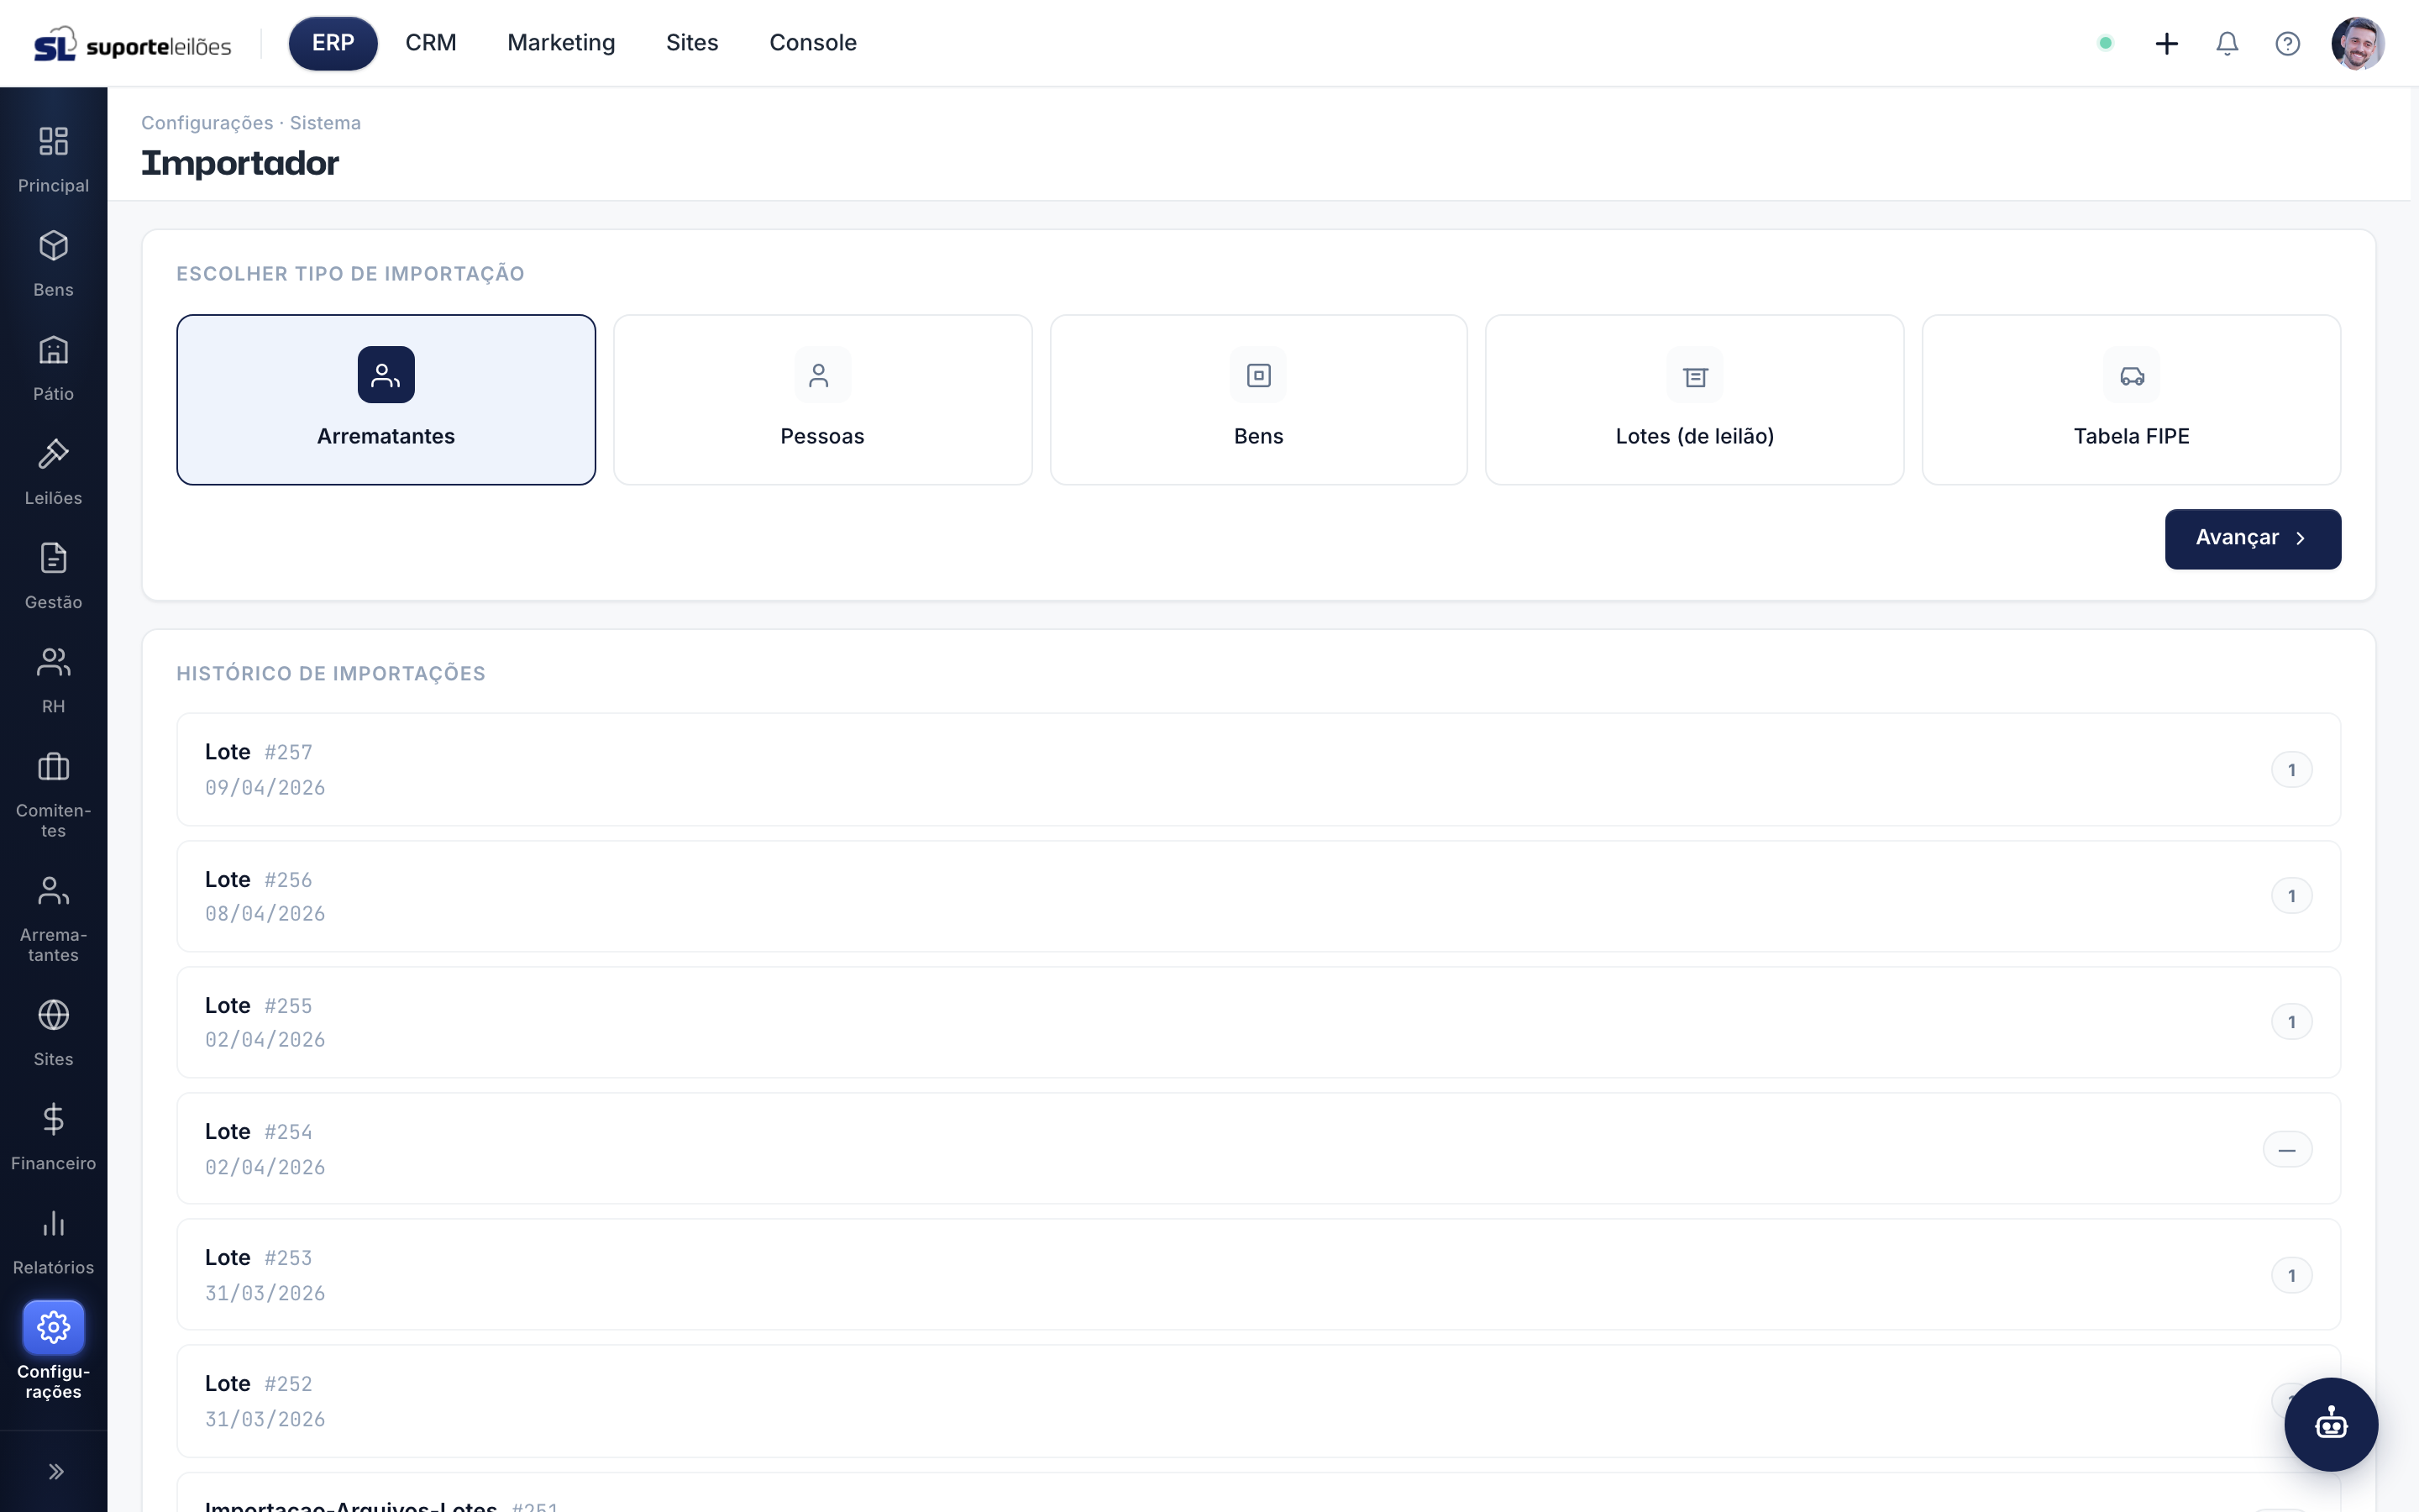This screenshot has width=2419, height=1512.
Task: Open the user profile avatar
Action: coord(2357,43)
